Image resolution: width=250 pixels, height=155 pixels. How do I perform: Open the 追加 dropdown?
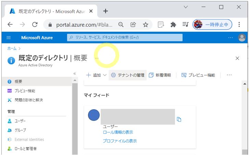pyautogui.click(x=96, y=75)
